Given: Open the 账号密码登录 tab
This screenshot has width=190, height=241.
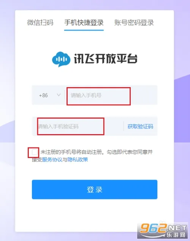Looking at the screenshot, I should [x=134, y=23].
